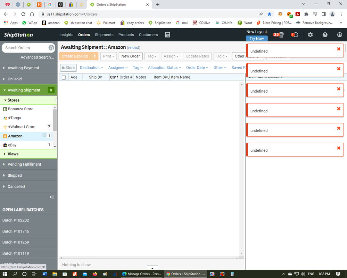The image size is (347, 278).
Task: Click the printer queue icon with 25 badge
Action: 279,35
